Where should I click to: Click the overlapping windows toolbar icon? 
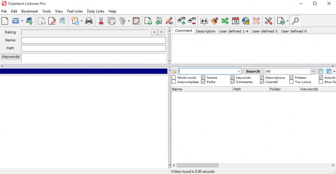pos(75,21)
